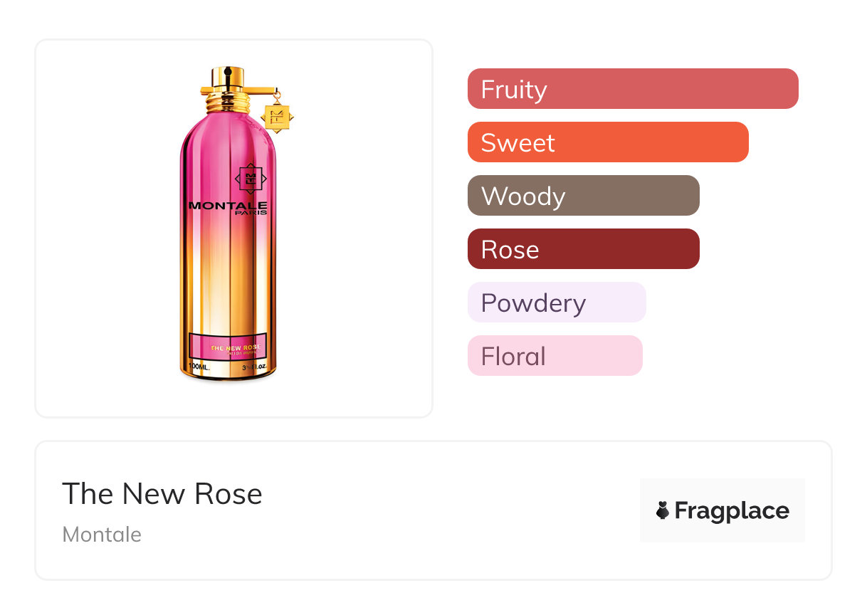
Task: Click the 100ML text on bottle
Action: tap(199, 367)
